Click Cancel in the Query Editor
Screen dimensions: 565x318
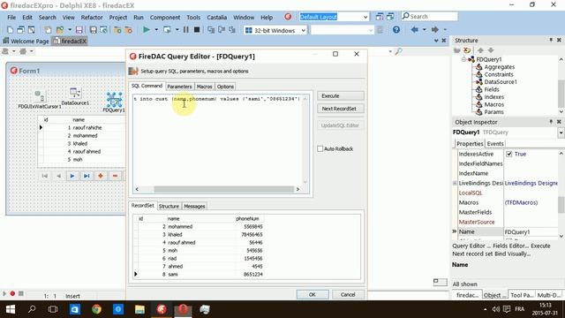(x=348, y=294)
